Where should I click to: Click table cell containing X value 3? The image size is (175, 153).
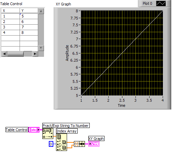tap(10, 27)
